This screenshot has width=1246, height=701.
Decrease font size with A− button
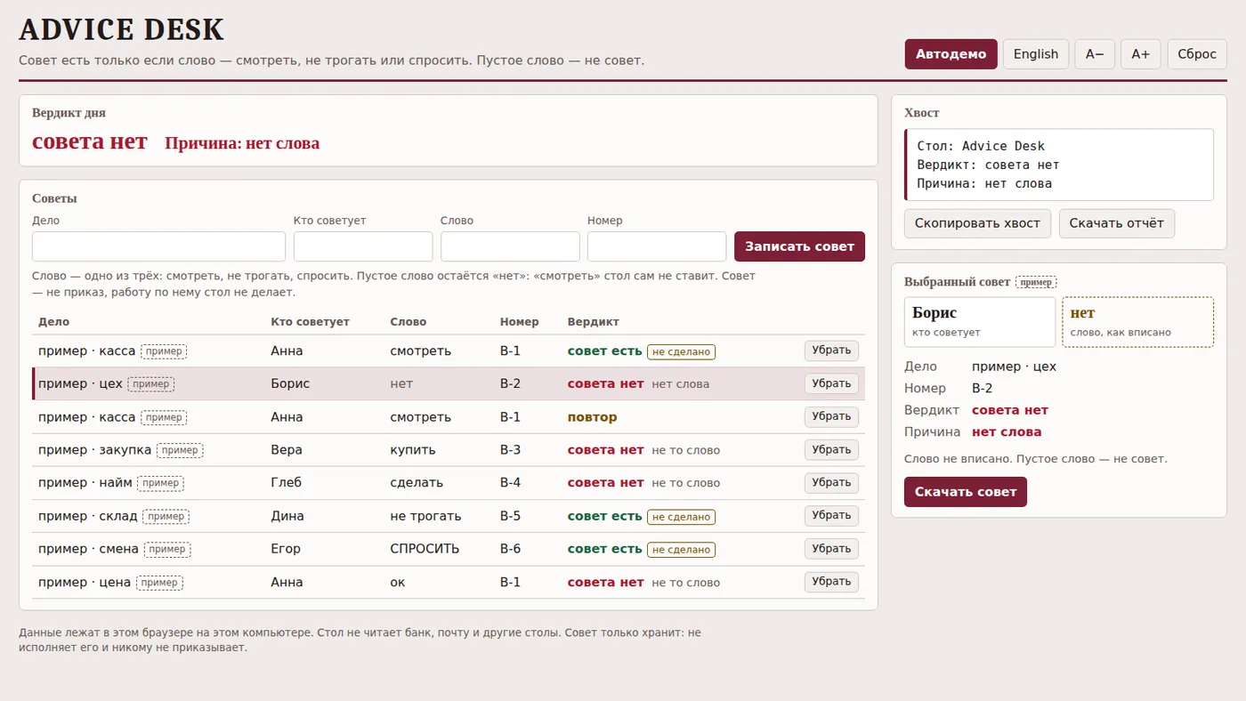click(x=1095, y=53)
